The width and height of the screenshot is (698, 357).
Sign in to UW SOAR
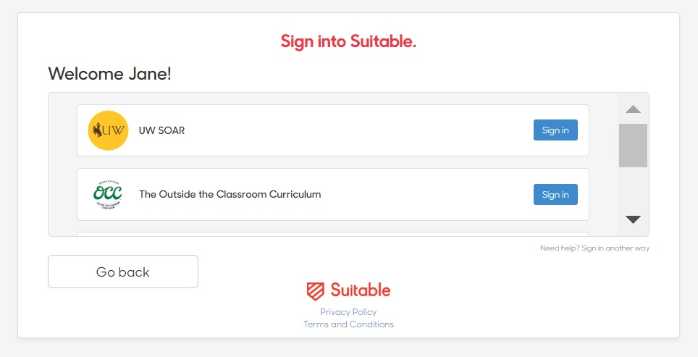pos(555,130)
